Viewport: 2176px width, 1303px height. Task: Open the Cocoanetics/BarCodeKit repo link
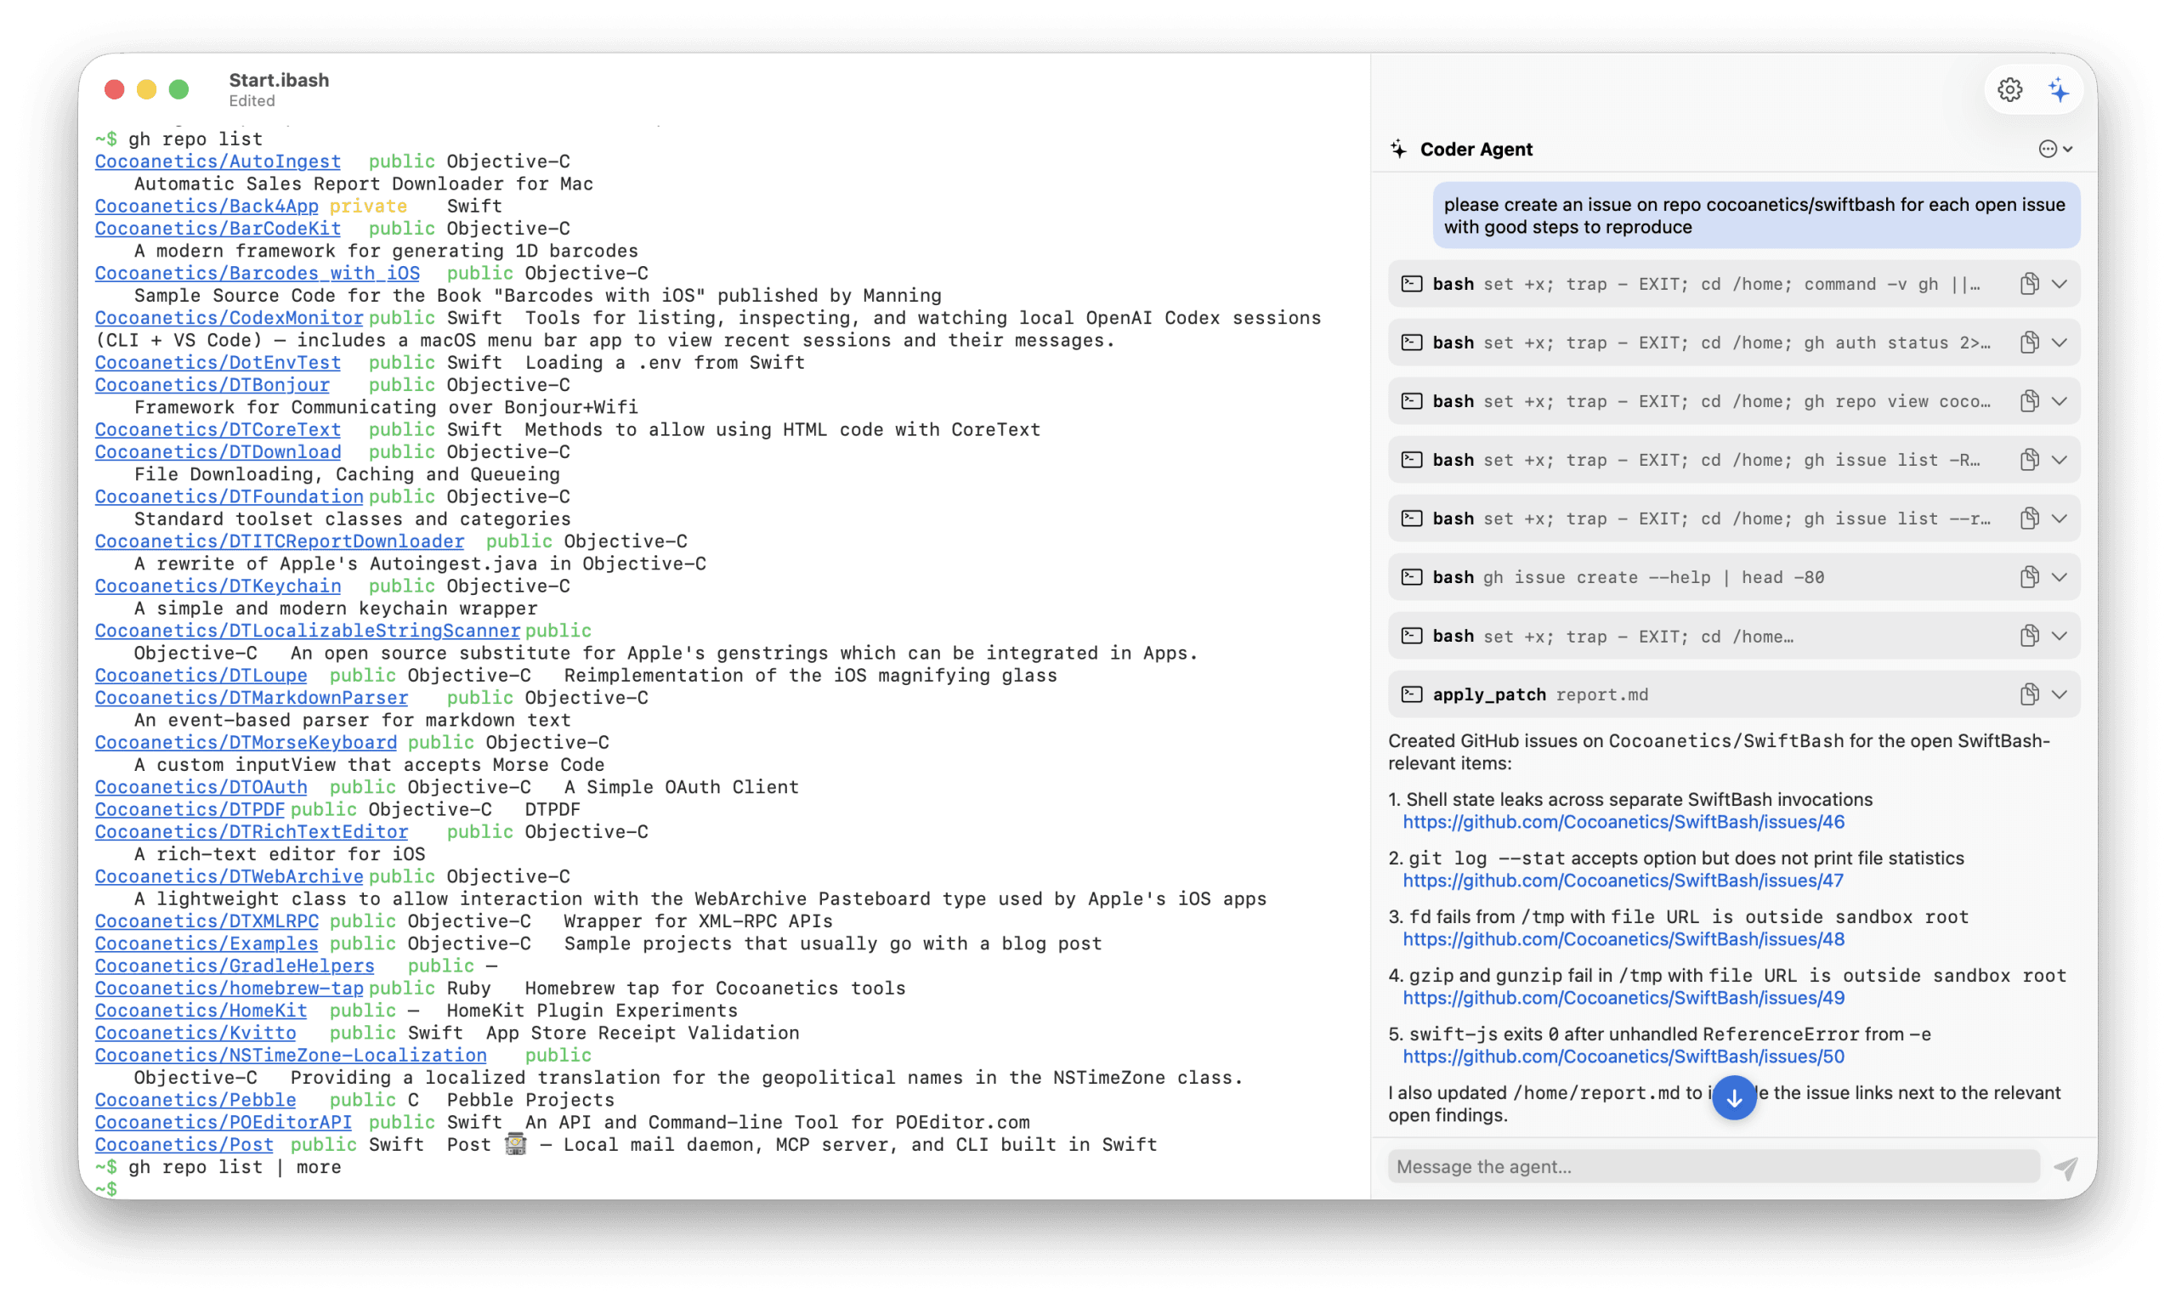pos(218,229)
